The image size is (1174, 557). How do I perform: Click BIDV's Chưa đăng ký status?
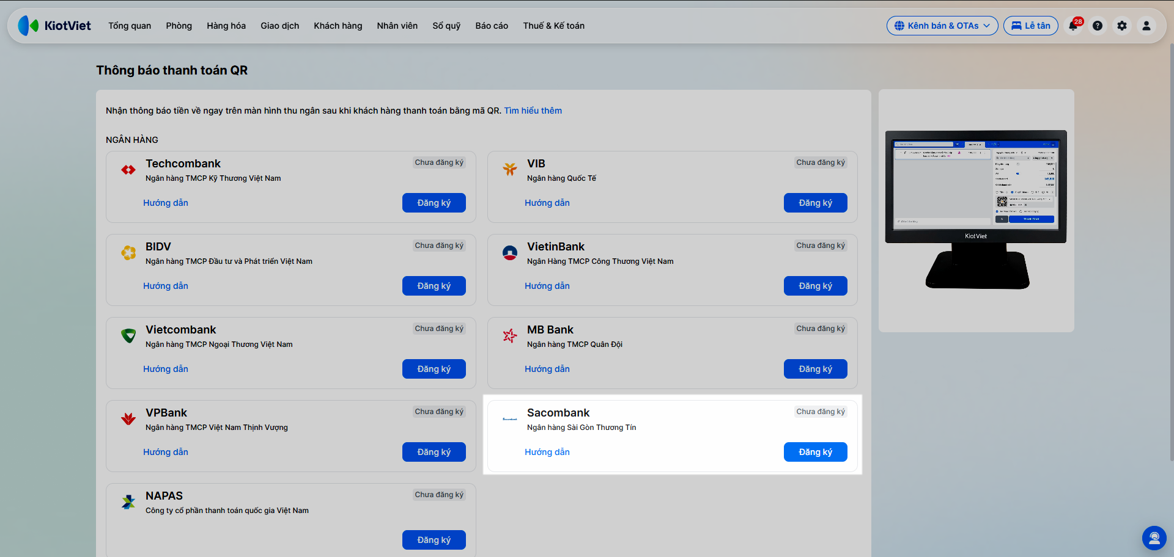tap(439, 246)
